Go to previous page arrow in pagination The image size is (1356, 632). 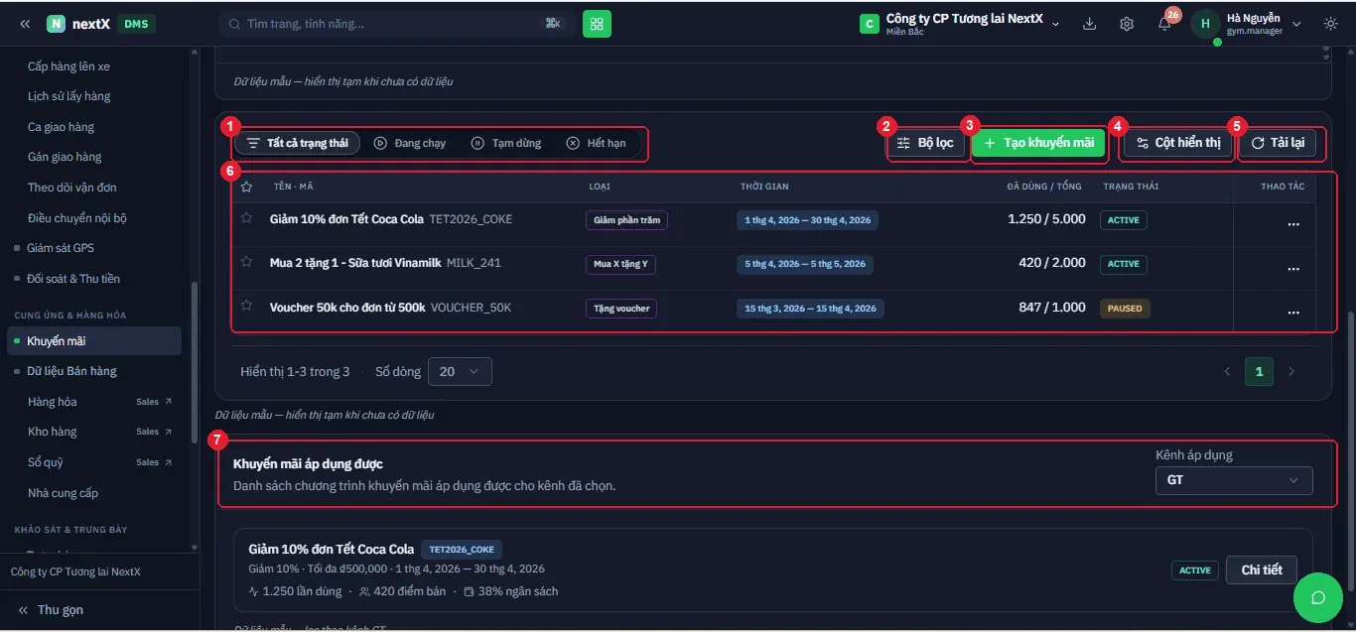1227,372
